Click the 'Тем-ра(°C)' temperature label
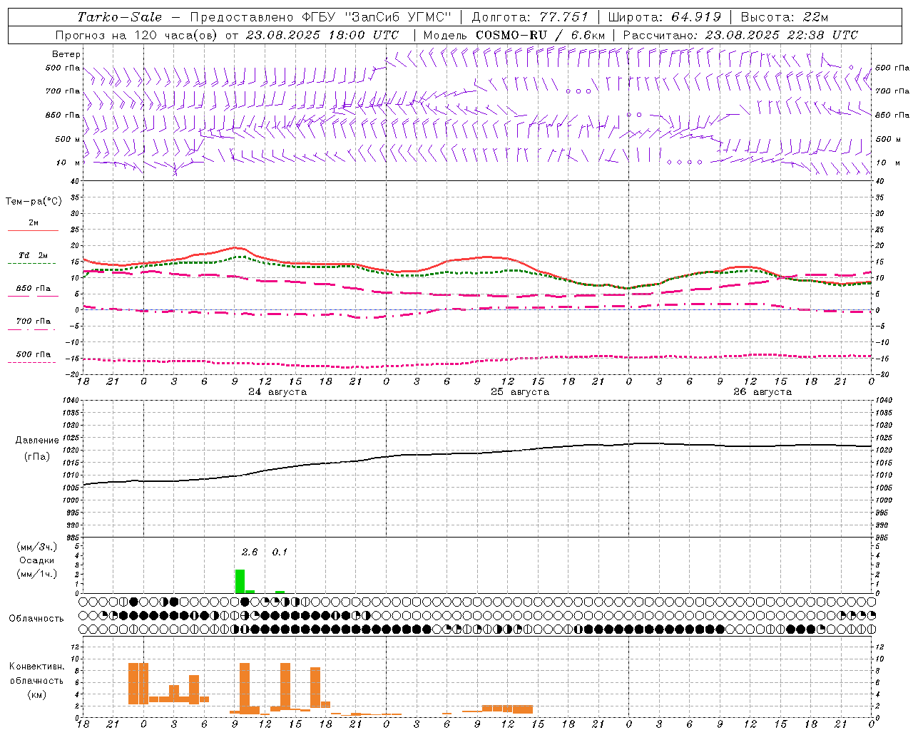Screen dimensions: 913x730 click(x=34, y=202)
